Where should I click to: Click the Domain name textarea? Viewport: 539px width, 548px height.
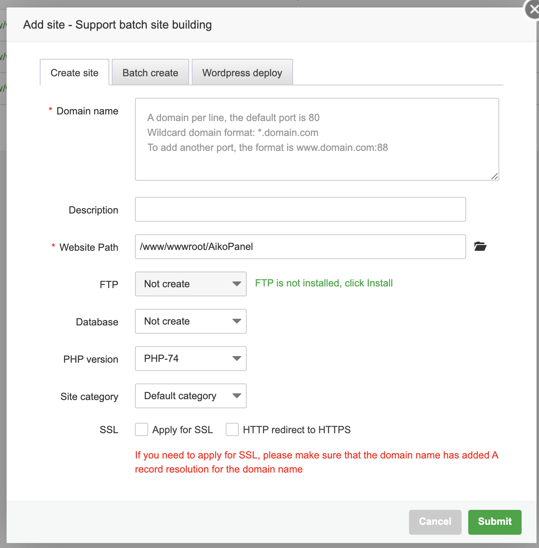point(317,139)
